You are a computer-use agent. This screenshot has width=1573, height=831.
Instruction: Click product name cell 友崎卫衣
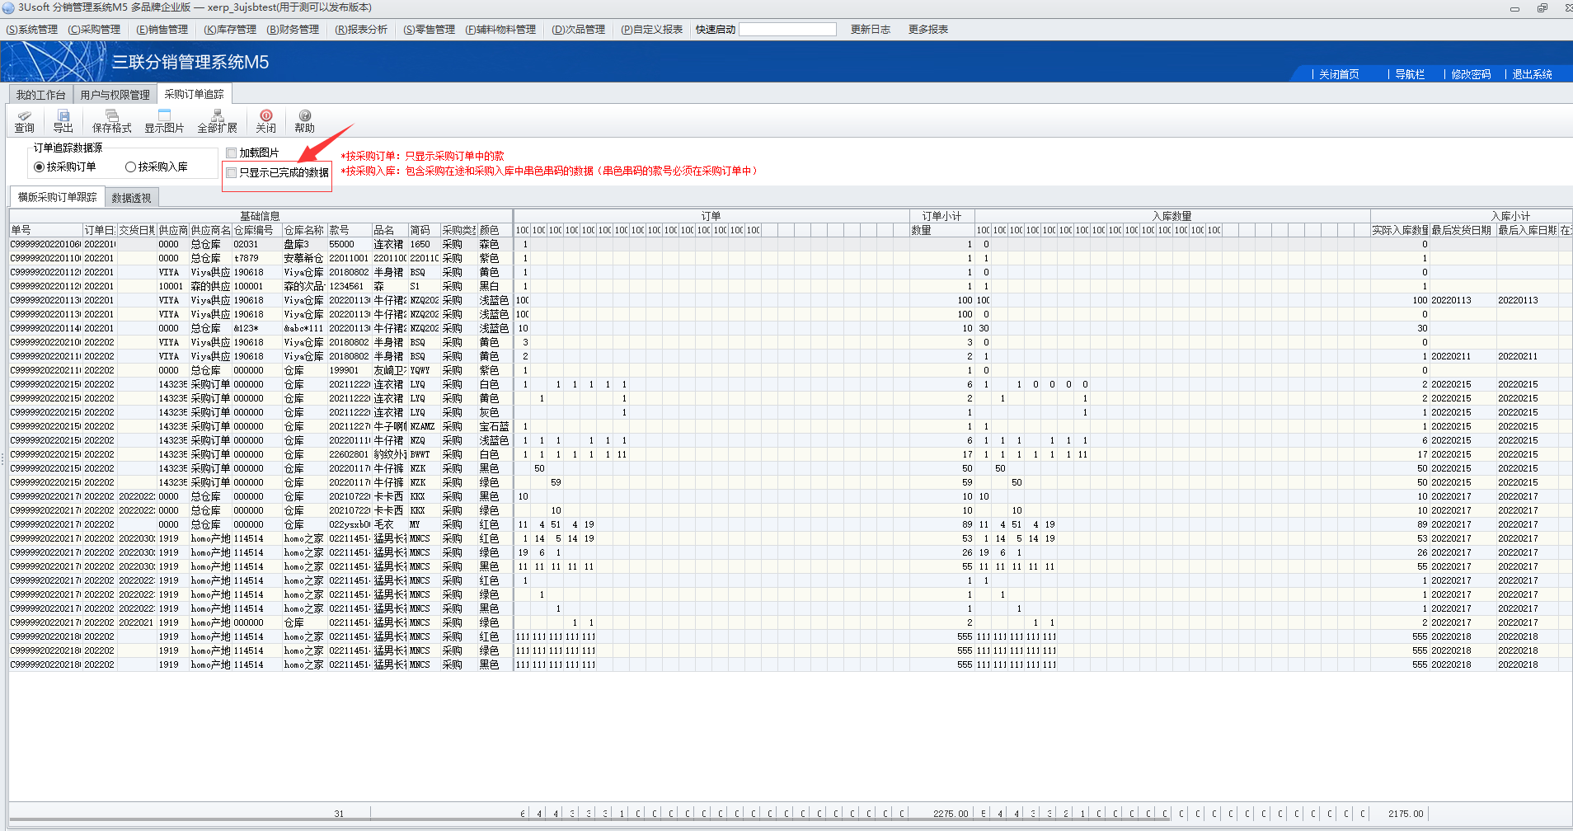390,370
